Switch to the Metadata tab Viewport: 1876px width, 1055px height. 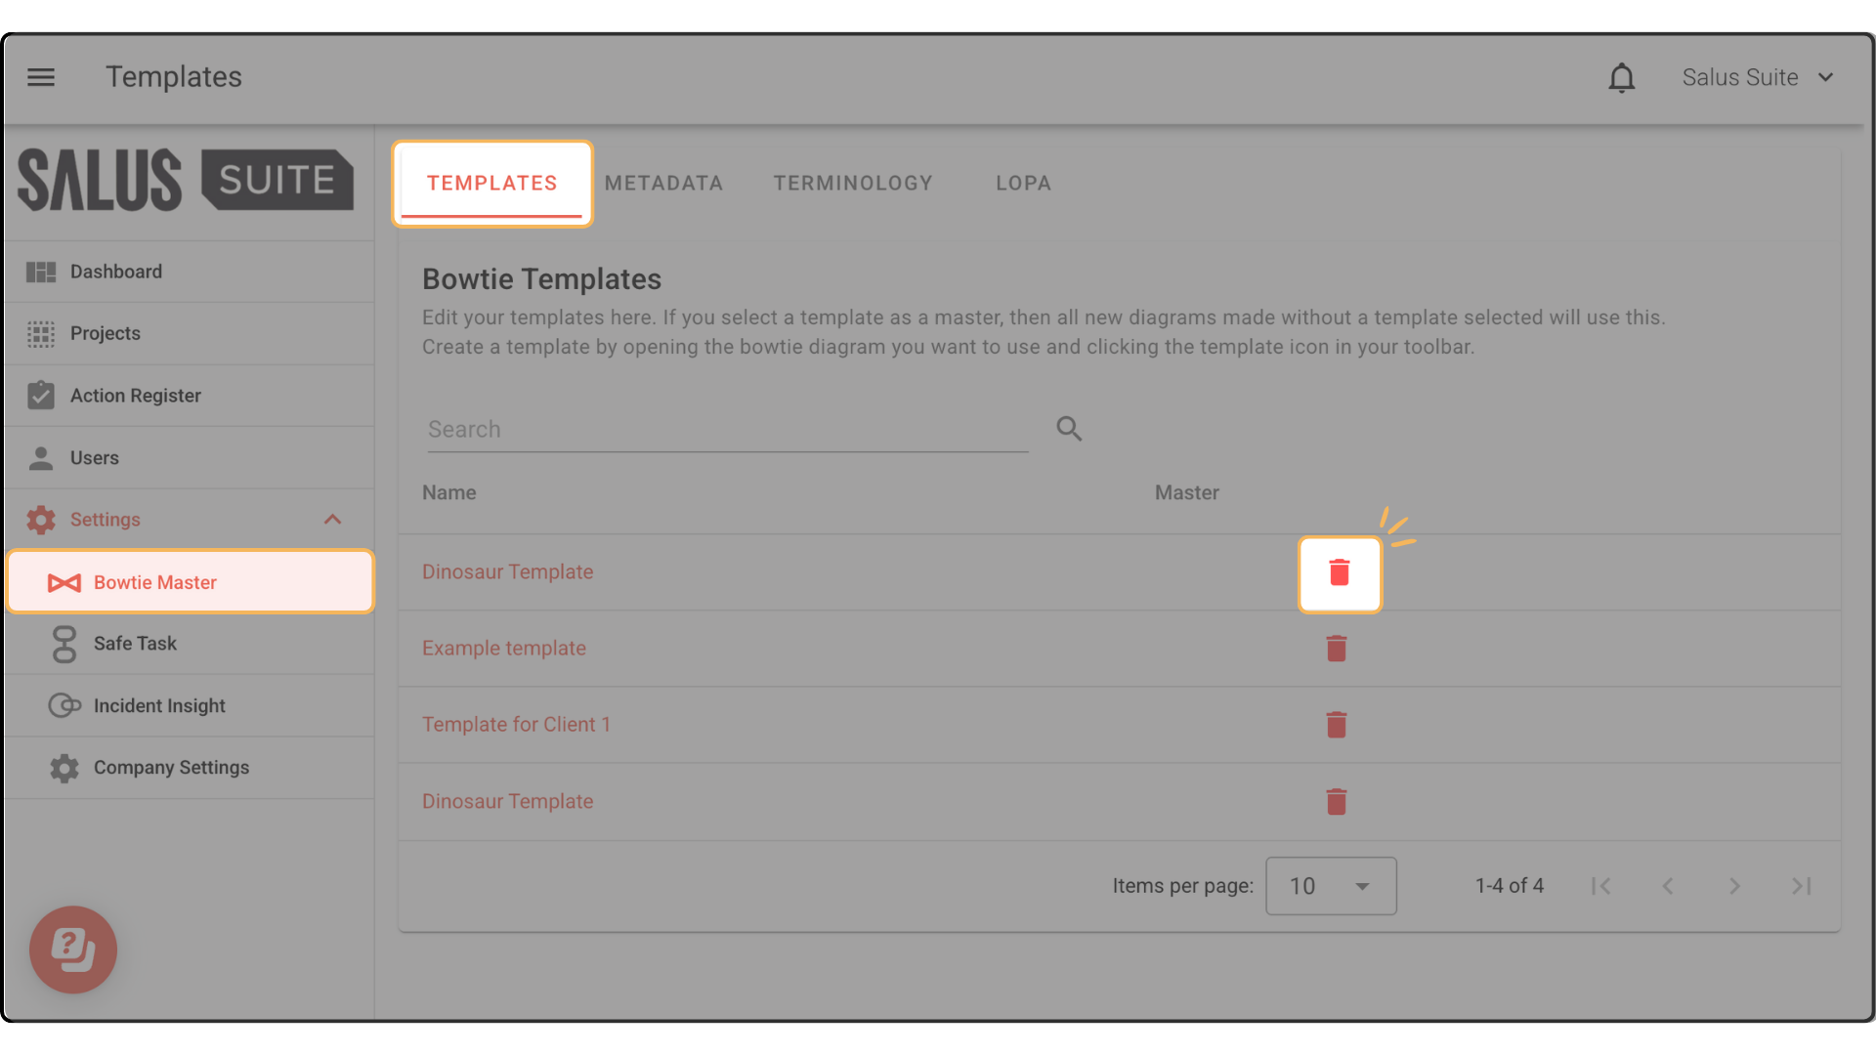663,184
